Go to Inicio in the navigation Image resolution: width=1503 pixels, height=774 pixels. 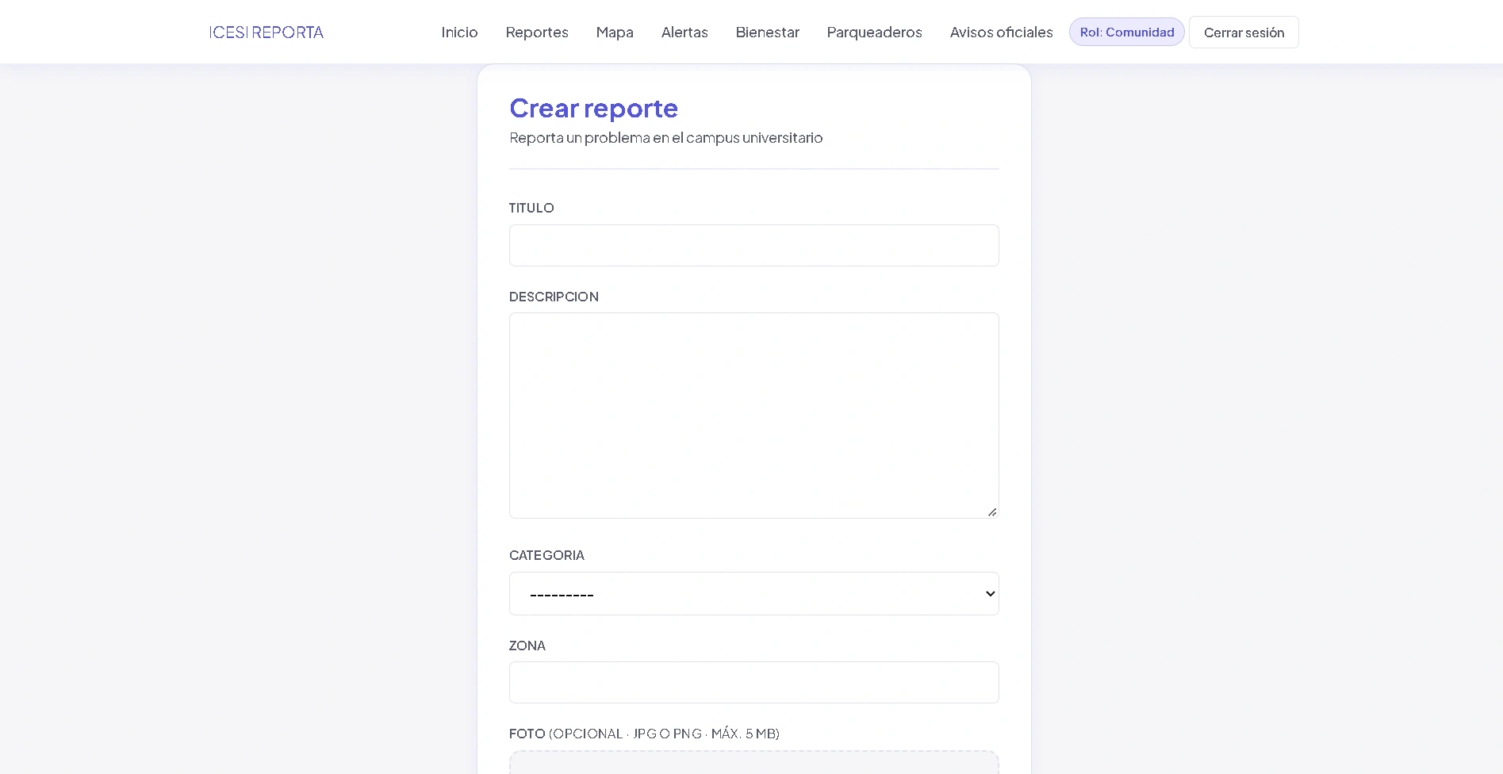(459, 33)
